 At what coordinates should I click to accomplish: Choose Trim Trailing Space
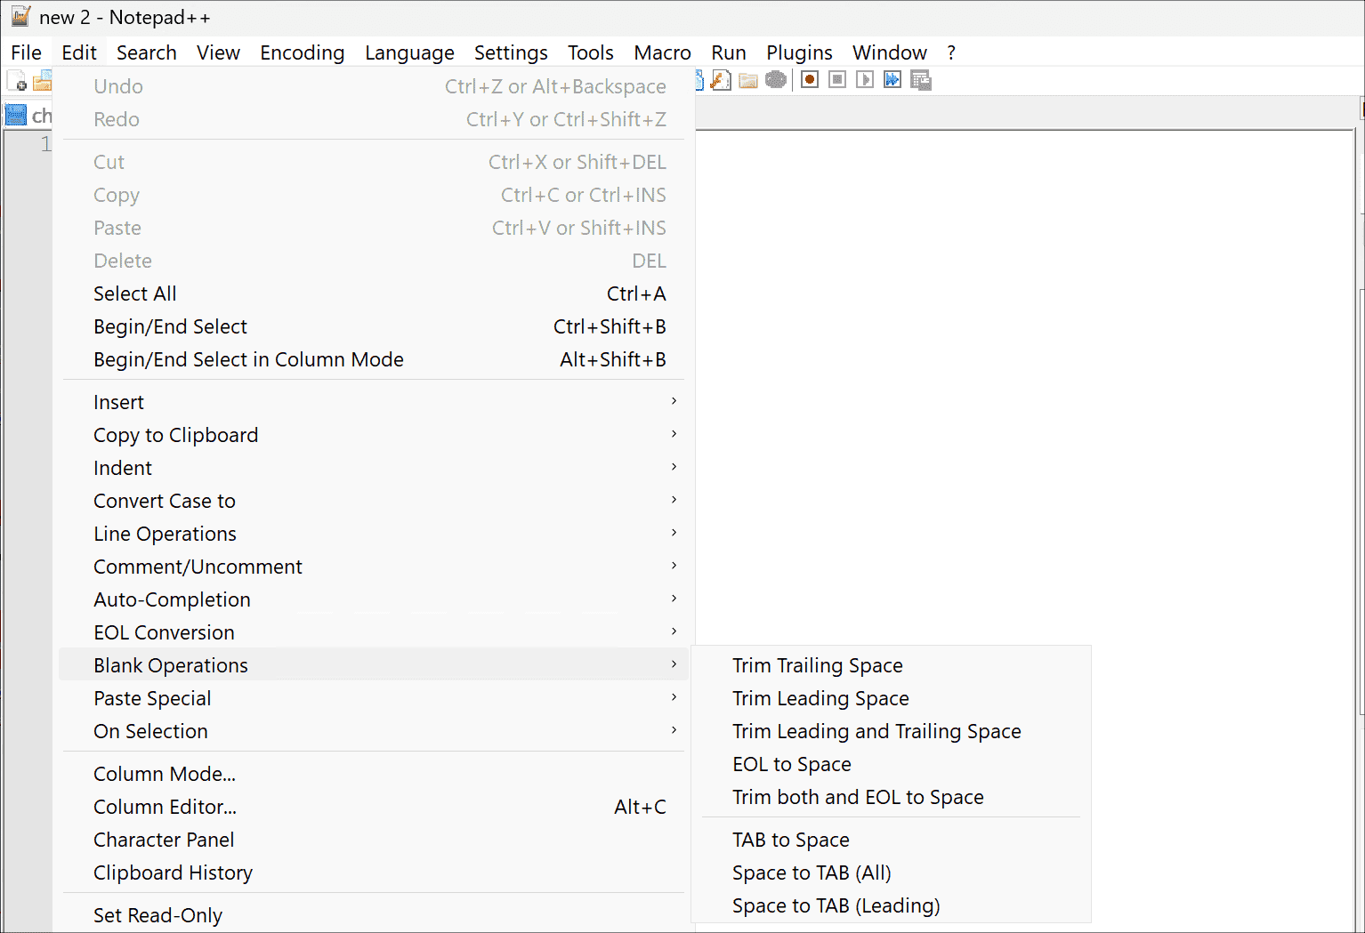(x=817, y=665)
